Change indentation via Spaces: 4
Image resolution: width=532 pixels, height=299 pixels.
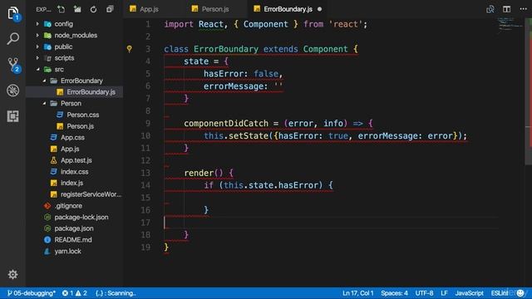tap(394, 293)
